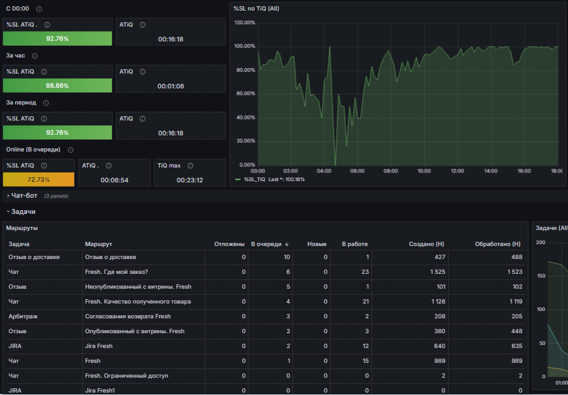Sort table by 'Создано (Н)' column header
The height and width of the screenshot is (395, 568).
[x=426, y=244]
